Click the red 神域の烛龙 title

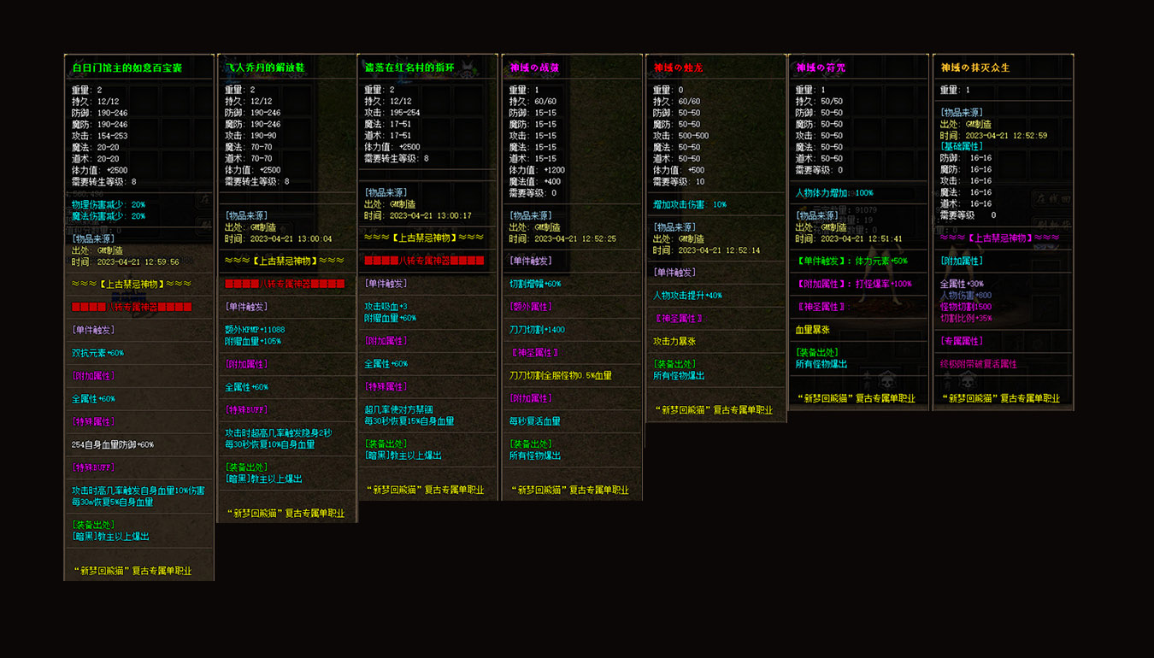678,68
